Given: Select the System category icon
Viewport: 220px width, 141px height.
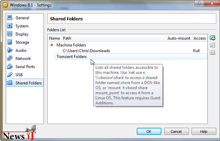Looking at the screenshot, I should (x=10, y=26).
